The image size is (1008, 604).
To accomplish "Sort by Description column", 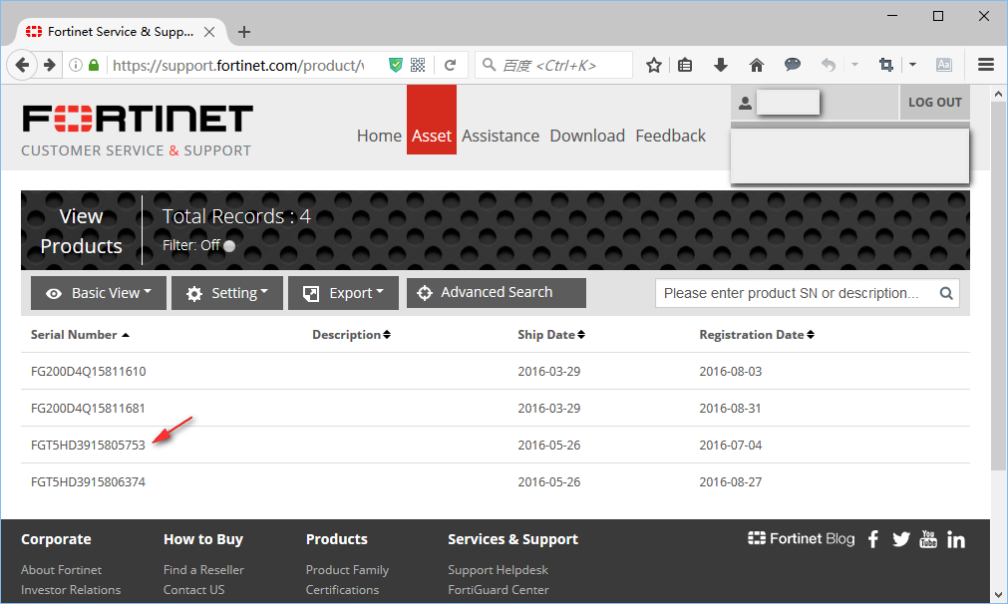I will coord(351,335).
